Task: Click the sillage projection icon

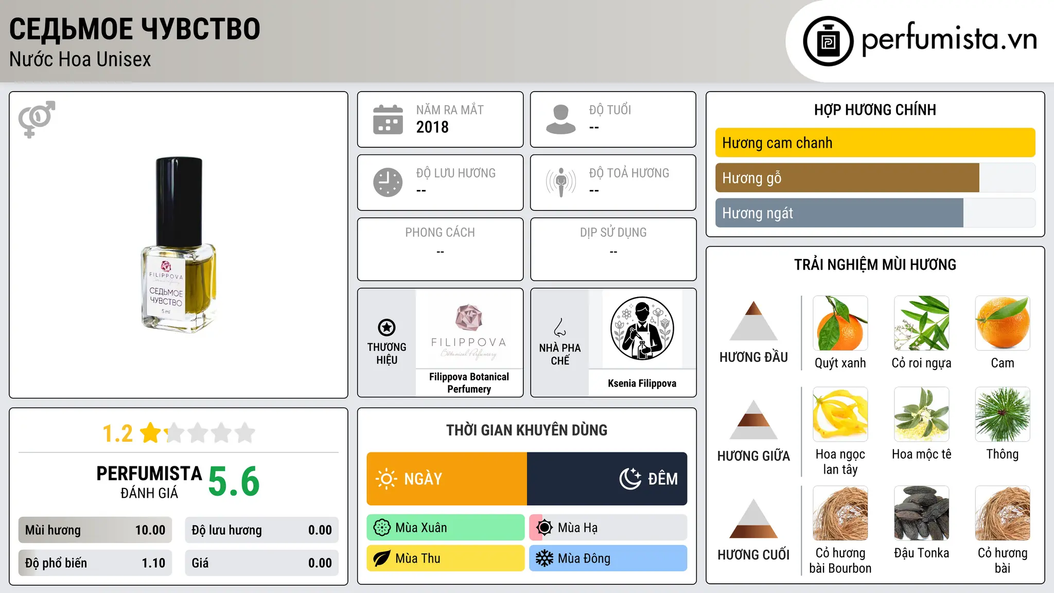Action: 560,182
